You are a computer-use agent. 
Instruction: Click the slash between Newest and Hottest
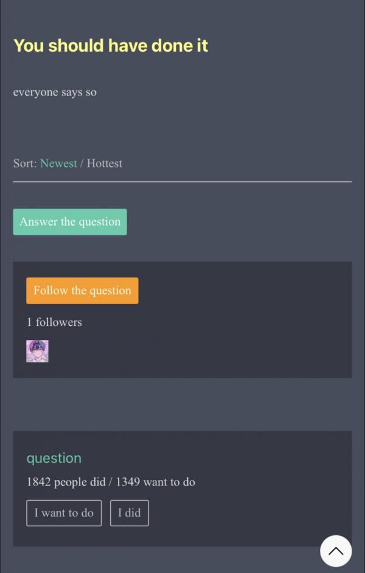(x=82, y=163)
